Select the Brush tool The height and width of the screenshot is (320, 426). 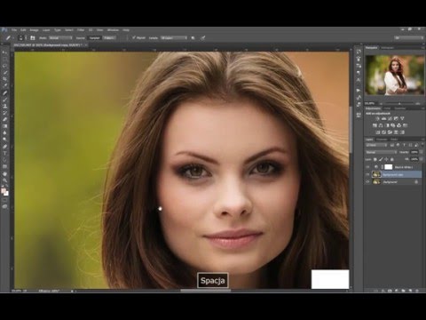[4, 100]
